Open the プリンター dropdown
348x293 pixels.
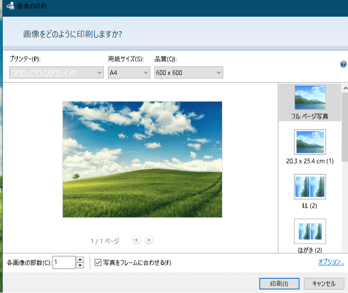tap(56, 72)
